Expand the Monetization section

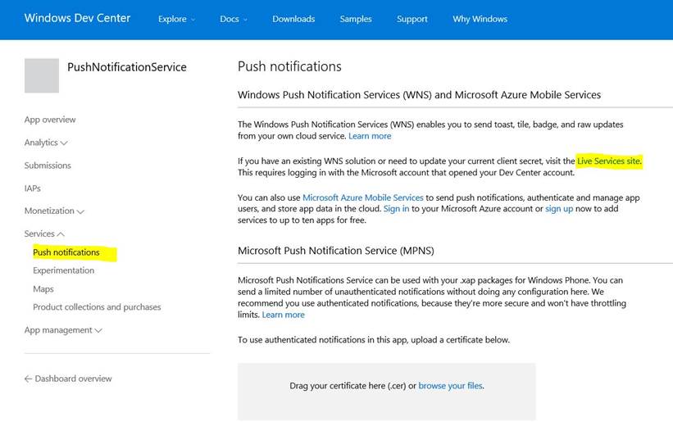pos(54,211)
